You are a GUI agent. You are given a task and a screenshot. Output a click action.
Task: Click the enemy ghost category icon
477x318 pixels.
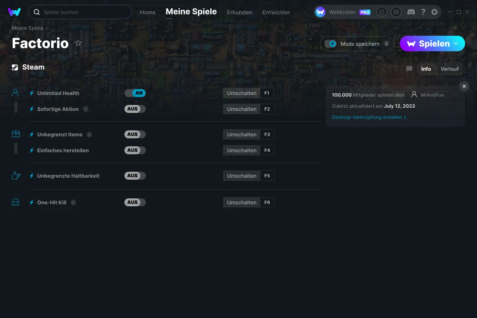(16, 202)
